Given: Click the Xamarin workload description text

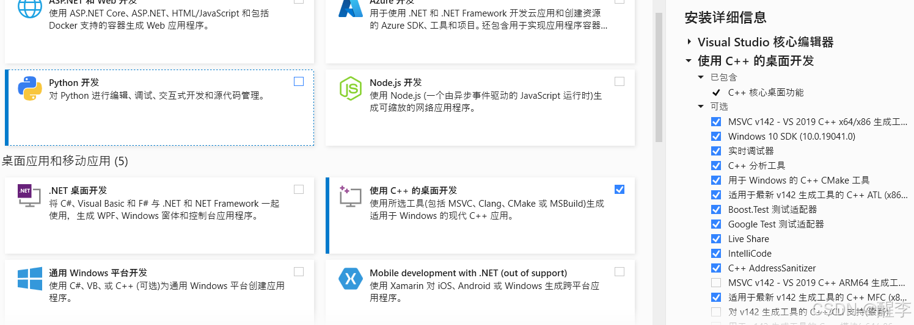Looking at the screenshot, I should coord(484,292).
